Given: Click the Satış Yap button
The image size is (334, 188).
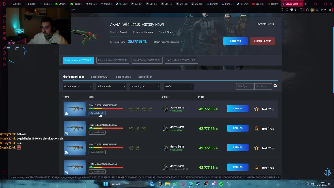Looking at the screenshot, I should tap(235, 41).
